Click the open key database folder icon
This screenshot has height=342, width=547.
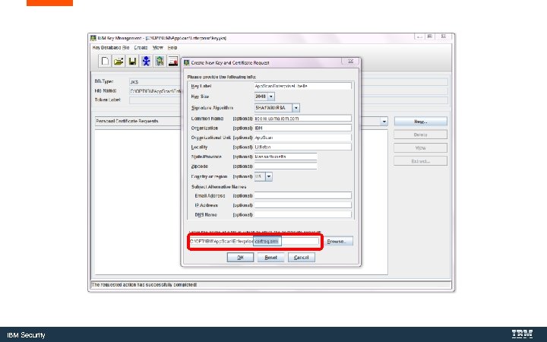[x=119, y=61]
